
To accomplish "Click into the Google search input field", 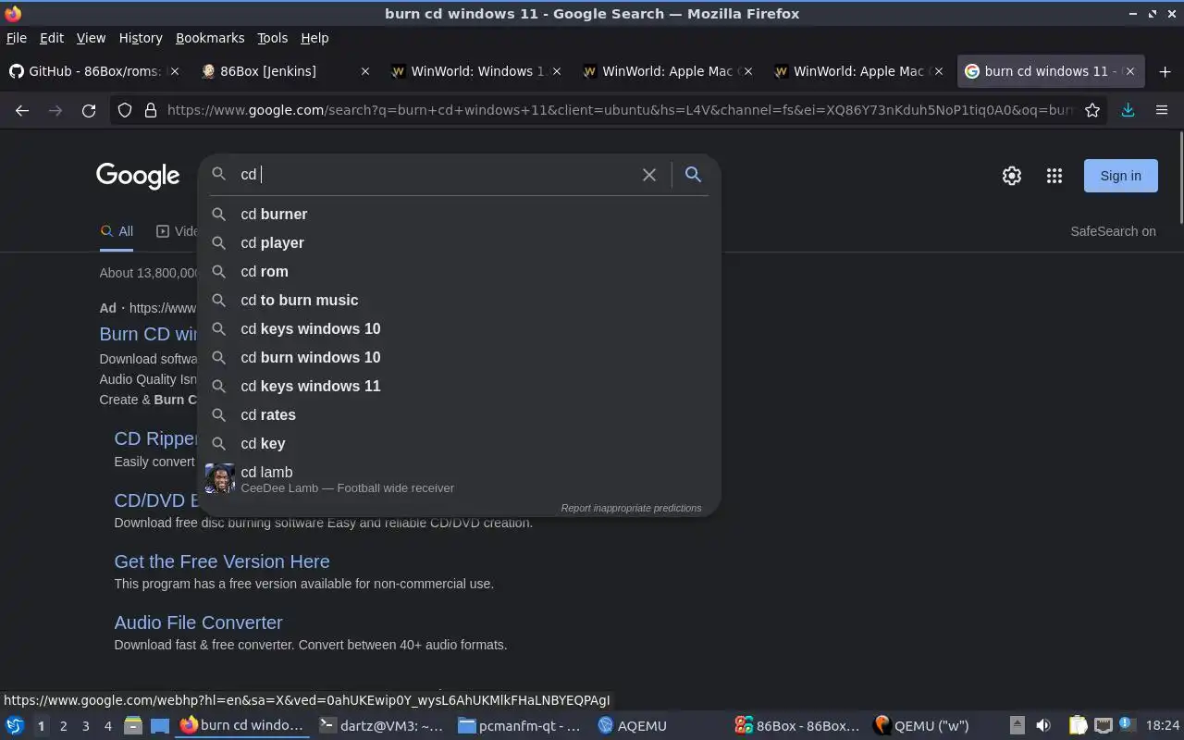I will coord(435,174).
